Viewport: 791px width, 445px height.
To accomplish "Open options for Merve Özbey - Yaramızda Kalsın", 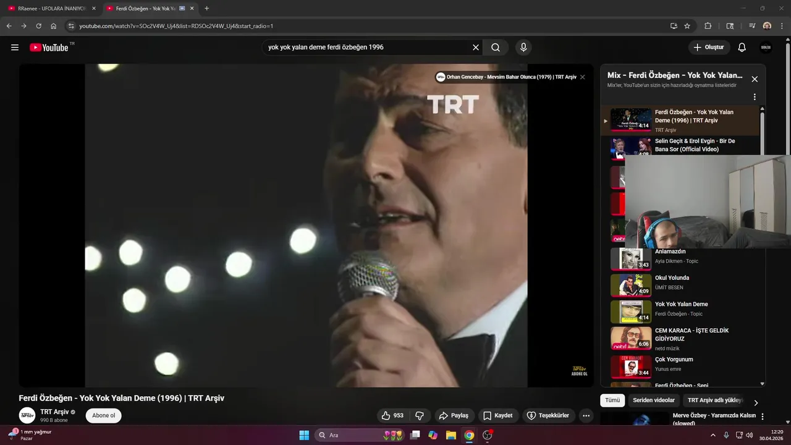I will pos(763,417).
